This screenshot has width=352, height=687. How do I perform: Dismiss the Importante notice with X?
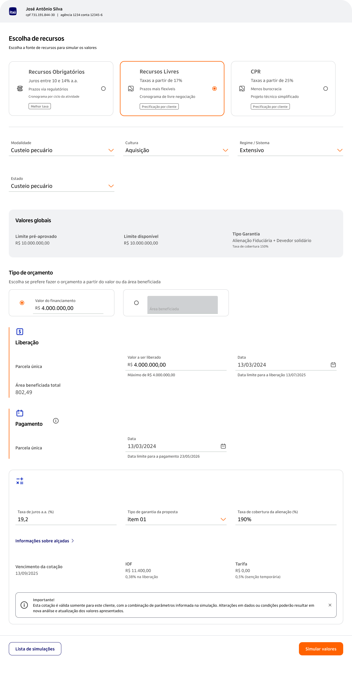[x=330, y=605]
